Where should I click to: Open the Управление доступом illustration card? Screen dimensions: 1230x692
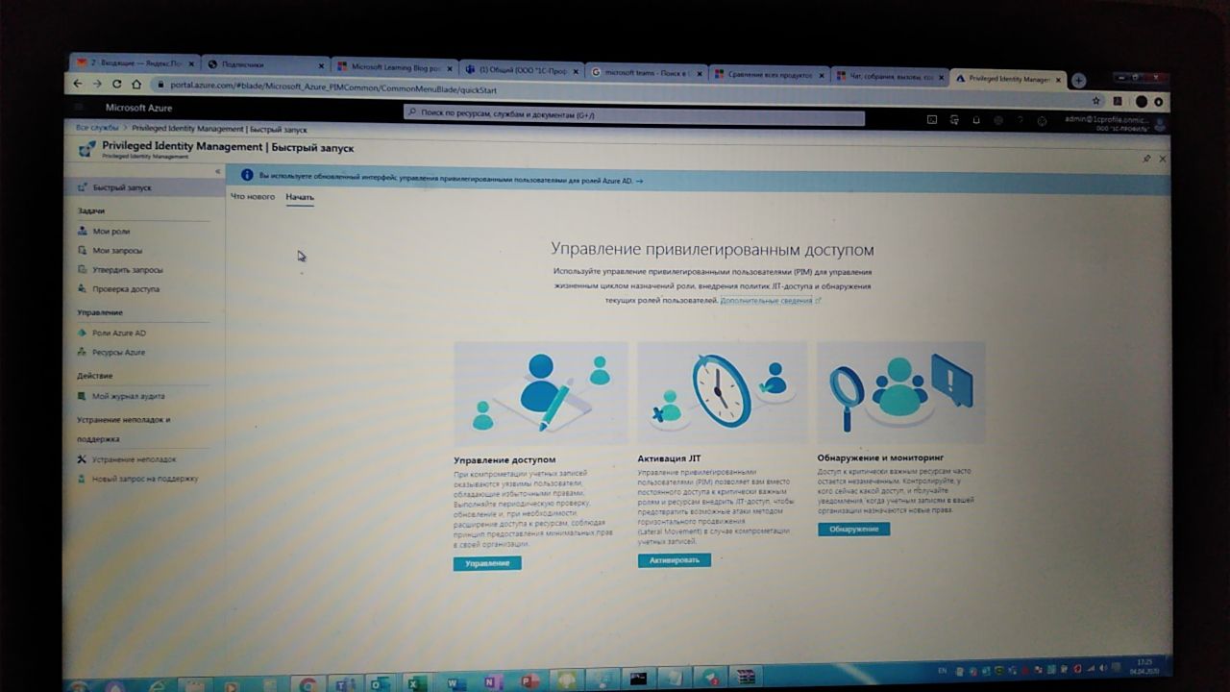coord(541,393)
